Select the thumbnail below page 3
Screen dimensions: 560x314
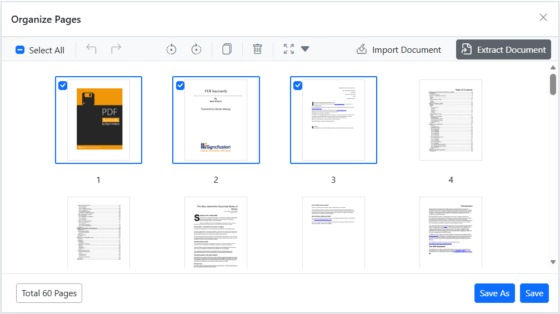(333, 232)
